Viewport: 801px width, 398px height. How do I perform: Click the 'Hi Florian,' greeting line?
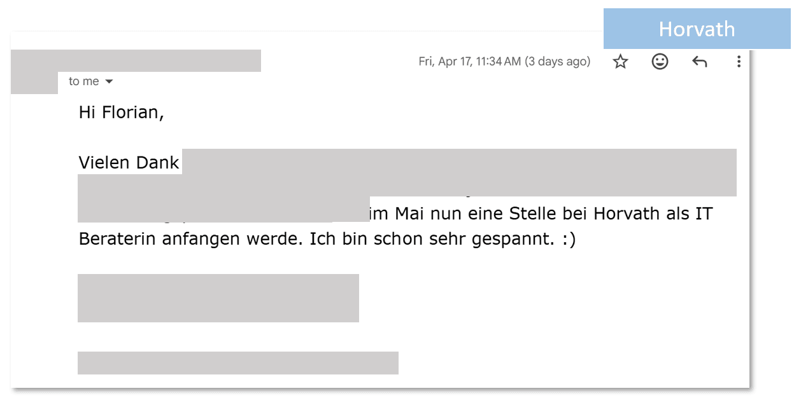121,113
